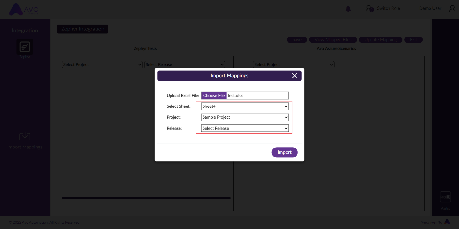
Task: Select the Zephyr integration icon
Action: point(25,47)
